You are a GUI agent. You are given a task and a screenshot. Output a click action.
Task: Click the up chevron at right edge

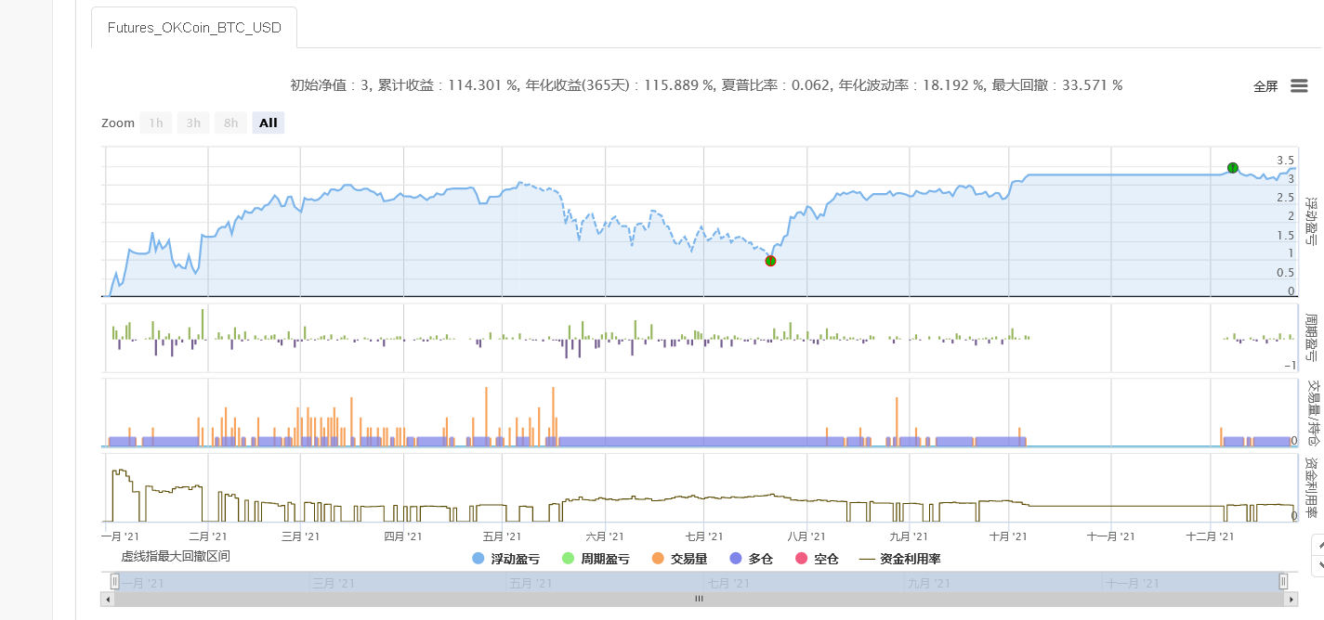1318,545
